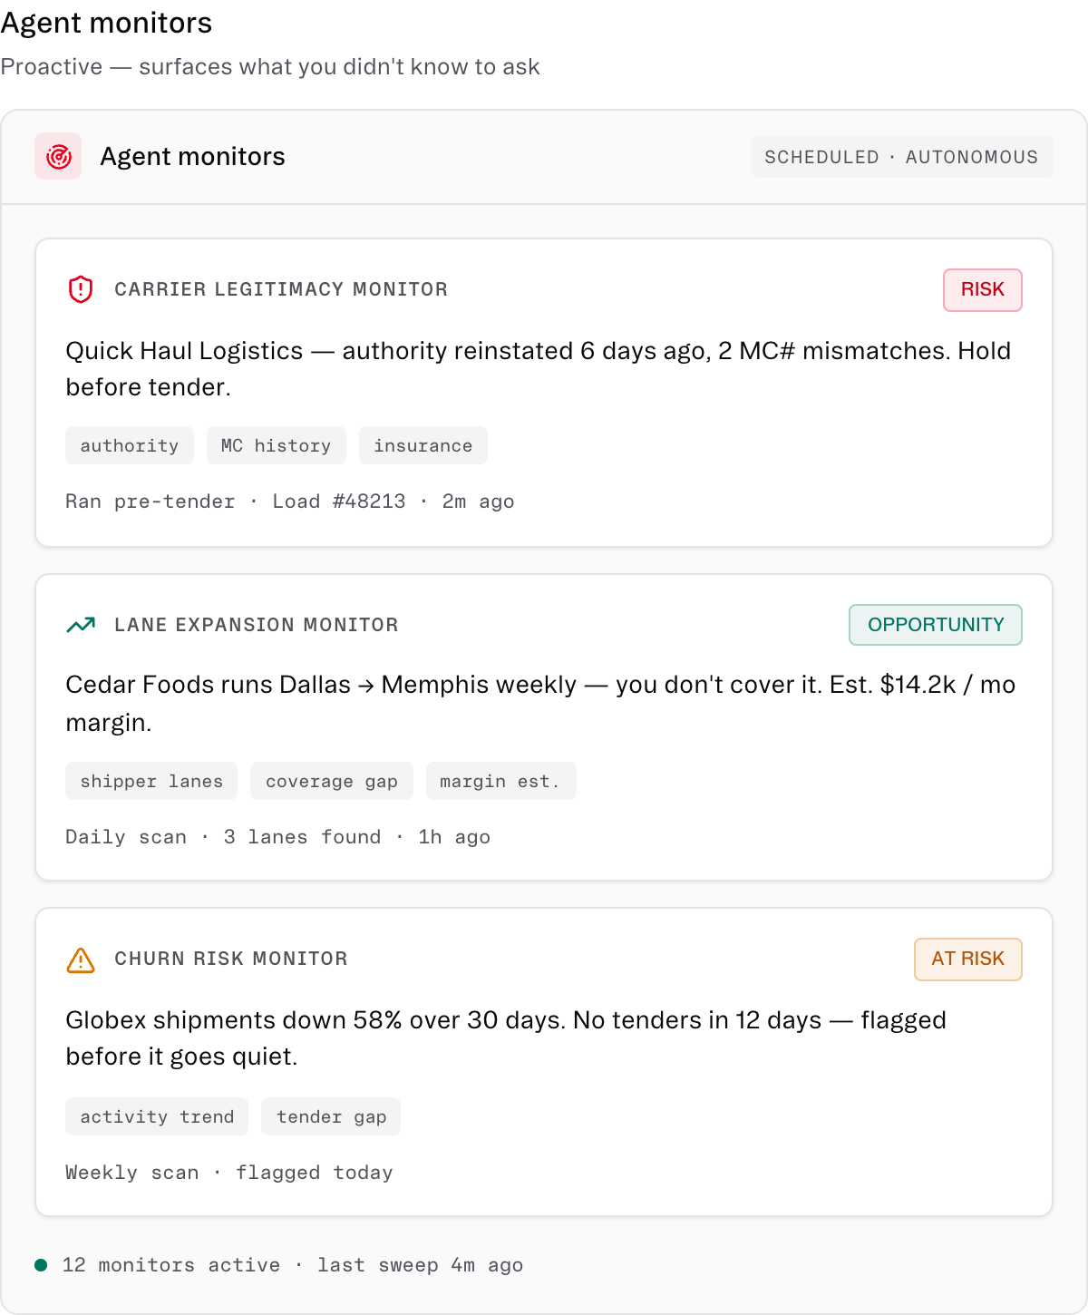1088x1315 pixels.
Task: Choose the margin est. tag
Action: tap(500, 781)
